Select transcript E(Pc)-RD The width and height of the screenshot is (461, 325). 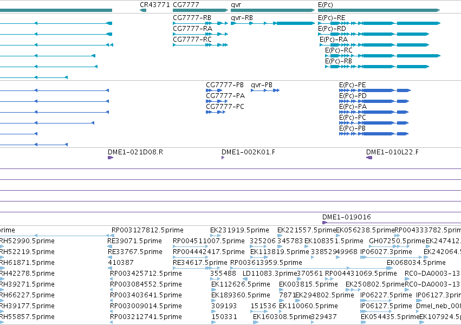coord(332,29)
